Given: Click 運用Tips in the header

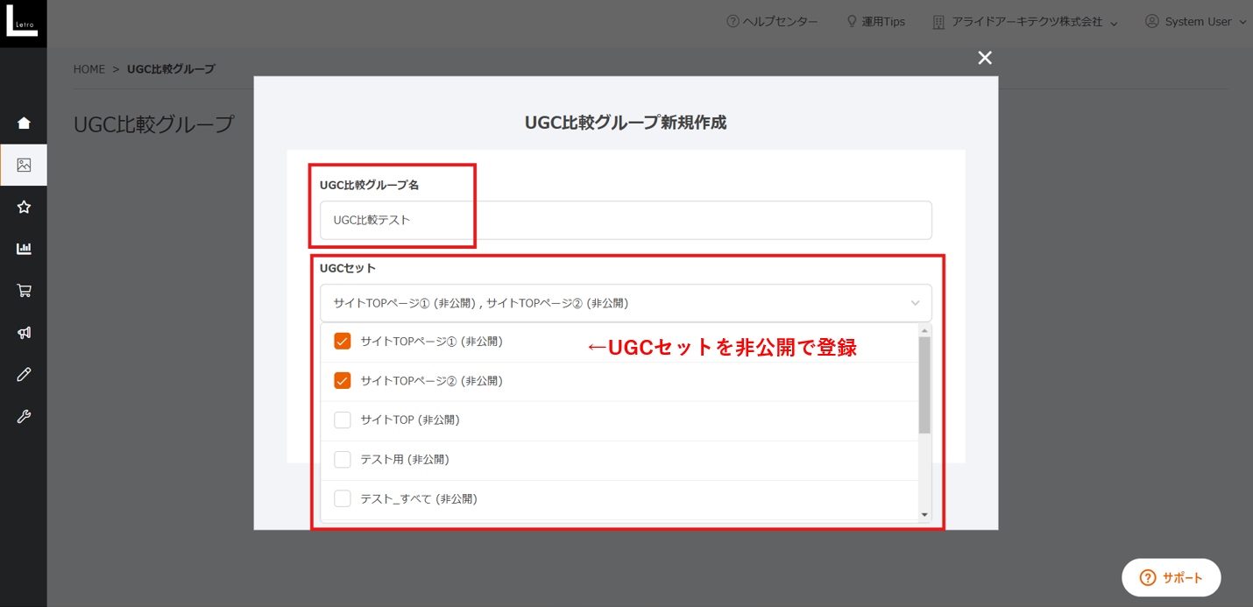Looking at the screenshot, I should [x=875, y=21].
